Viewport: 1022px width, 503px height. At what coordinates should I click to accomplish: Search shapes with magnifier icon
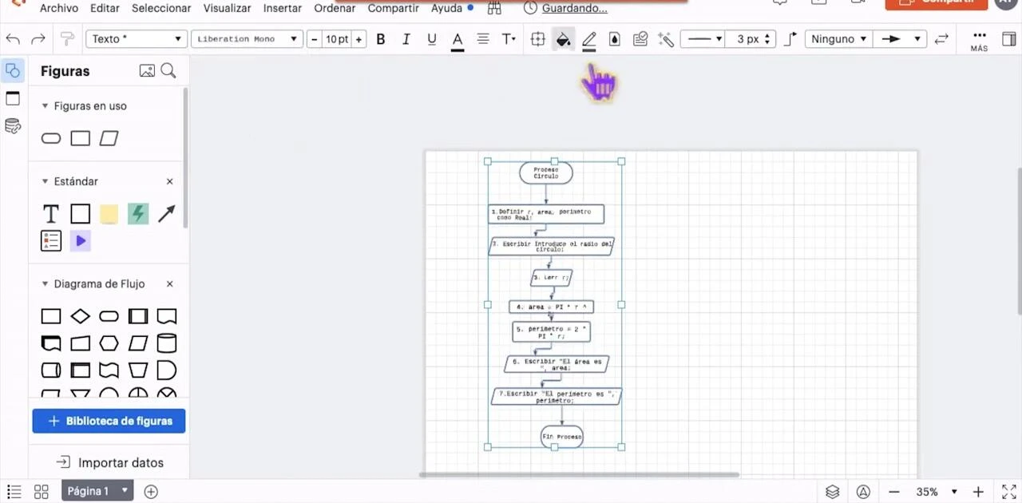click(168, 71)
